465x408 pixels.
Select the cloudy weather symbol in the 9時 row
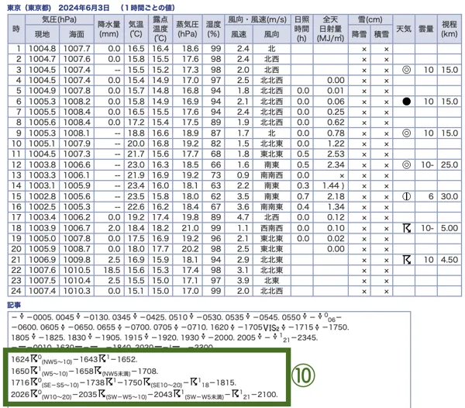tap(406, 133)
